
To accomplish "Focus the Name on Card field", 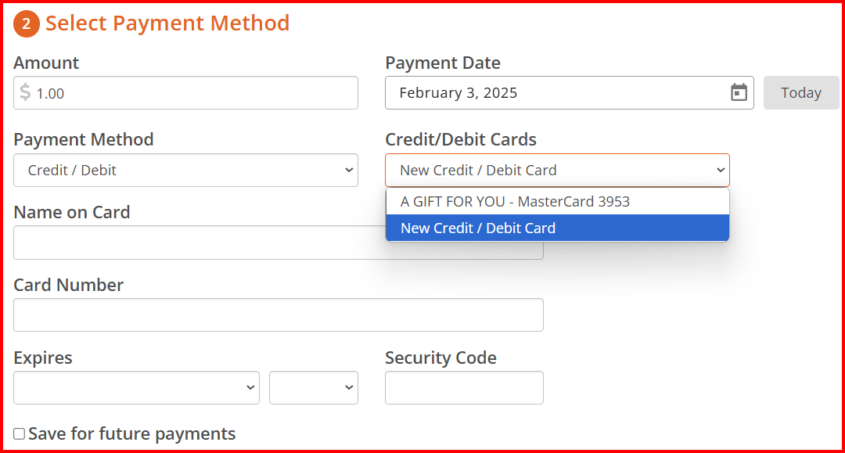I will (200, 243).
